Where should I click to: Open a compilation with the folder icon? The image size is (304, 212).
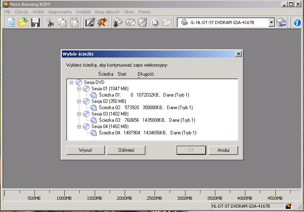[23, 22]
